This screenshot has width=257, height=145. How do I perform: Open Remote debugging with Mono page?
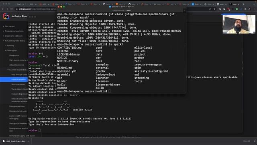click(x=22, y=136)
